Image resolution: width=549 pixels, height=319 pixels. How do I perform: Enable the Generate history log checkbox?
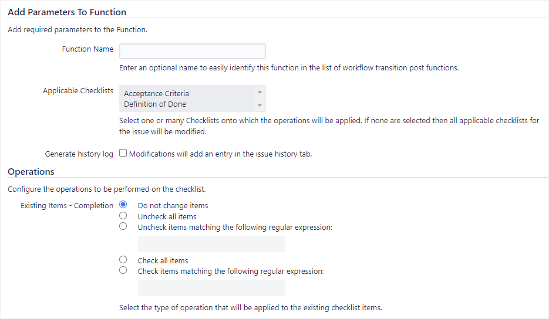123,154
